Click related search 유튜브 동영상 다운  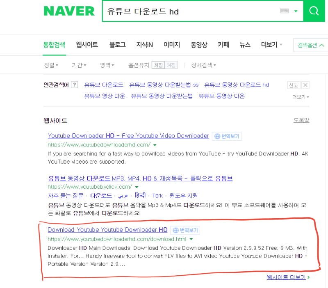pos(222,96)
